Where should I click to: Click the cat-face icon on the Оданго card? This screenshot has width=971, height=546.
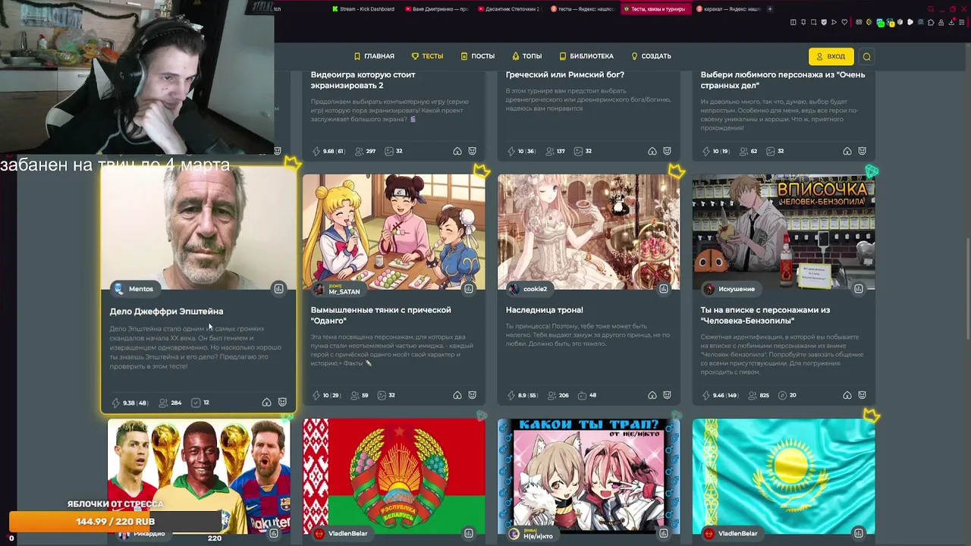472,395
